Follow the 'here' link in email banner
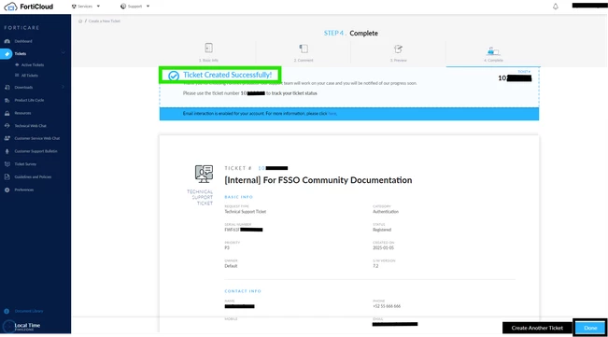 point(332,114)
